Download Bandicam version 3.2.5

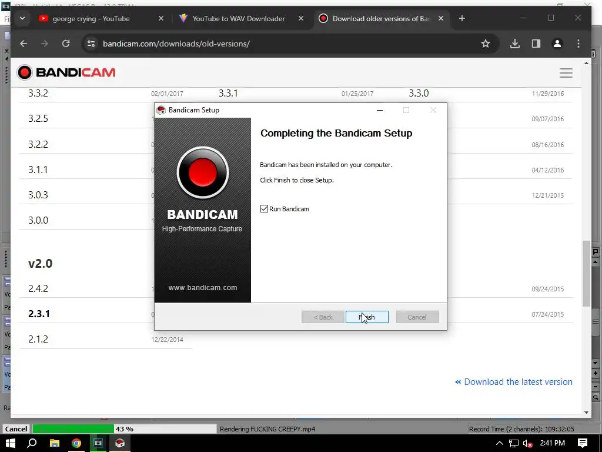pos(38,118)
